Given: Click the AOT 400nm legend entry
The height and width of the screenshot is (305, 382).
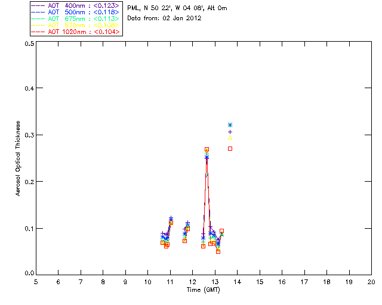Looking at the screenshot, I should 76,5.
